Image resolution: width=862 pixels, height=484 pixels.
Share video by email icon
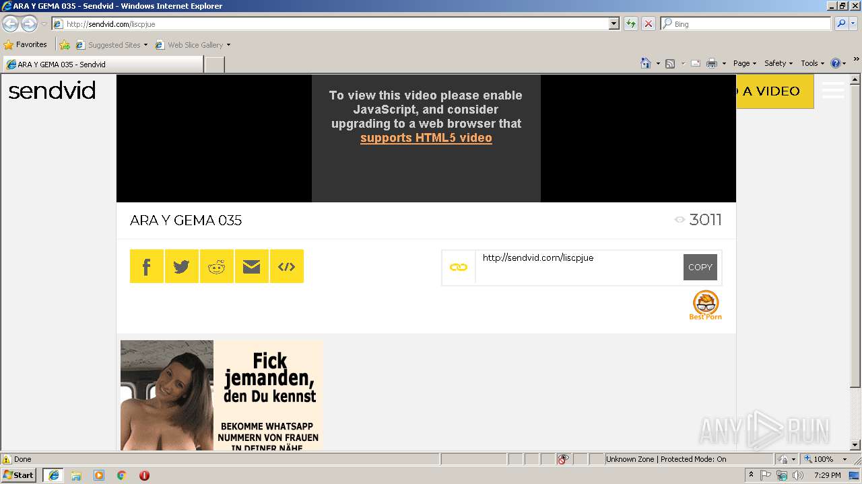coord(252,266)
